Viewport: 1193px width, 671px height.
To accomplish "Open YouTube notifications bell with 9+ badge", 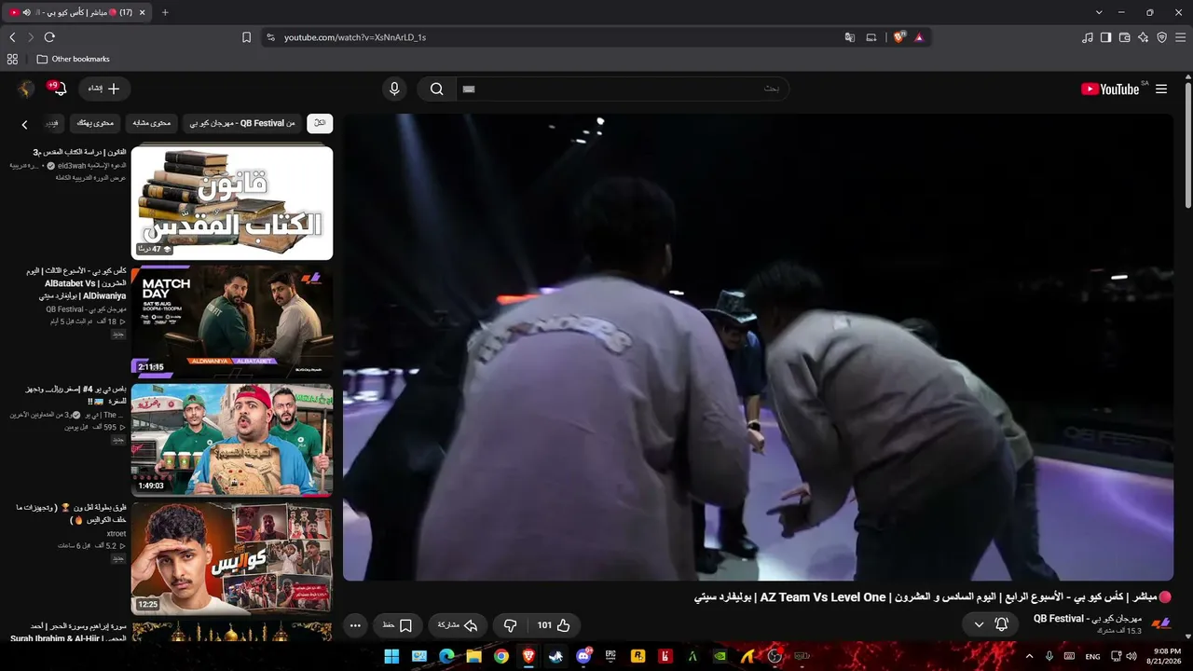I will (58, 89).
